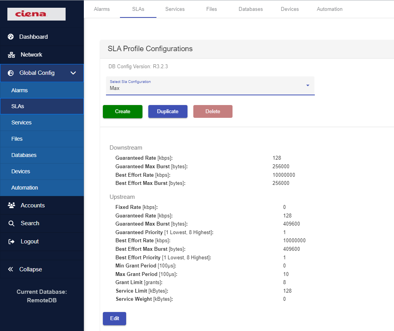
Task: Click the Best Effort Rate value 10000000 under Downstream
Action: [x=284, y=175]
